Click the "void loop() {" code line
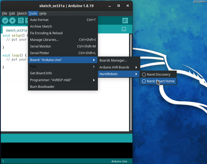The image size is (207, 164). tap(15, 55)
